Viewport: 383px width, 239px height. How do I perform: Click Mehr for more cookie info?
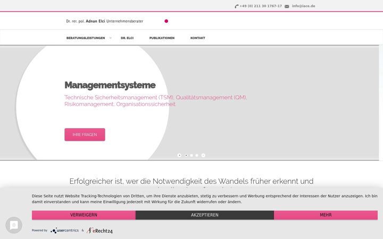(x=326, y=215)
